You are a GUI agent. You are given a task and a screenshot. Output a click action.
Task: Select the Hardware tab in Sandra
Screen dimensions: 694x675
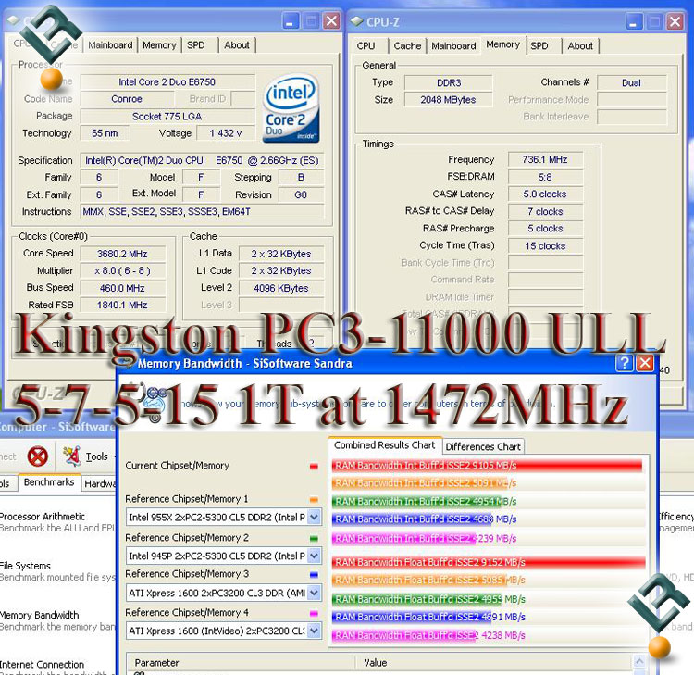(x=99, y=483)
